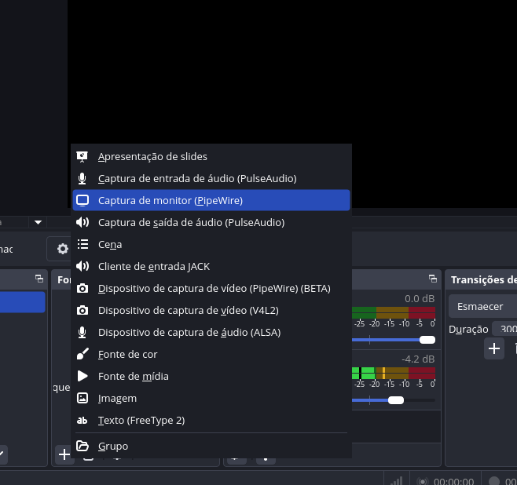
Task: Add a transition with the plus button
Action: (494, 348)
